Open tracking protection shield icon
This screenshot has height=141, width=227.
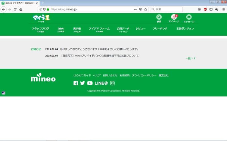point(44,9)
